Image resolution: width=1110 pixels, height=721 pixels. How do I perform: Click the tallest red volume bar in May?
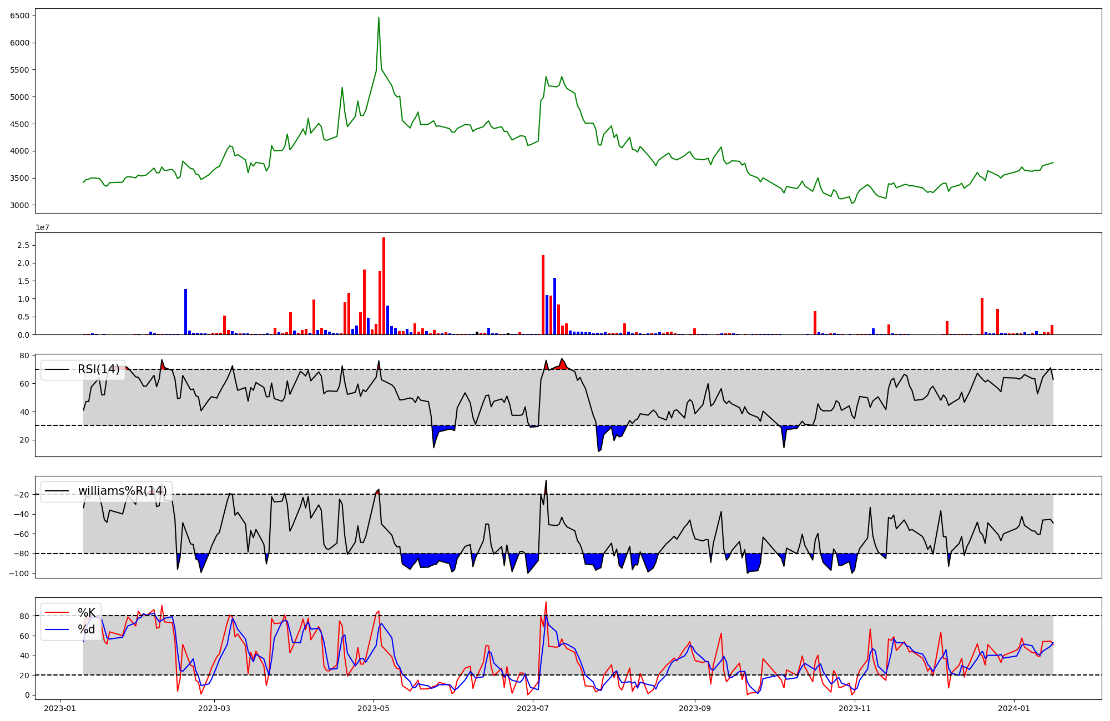pyautogui.click(x=384, y=286)
